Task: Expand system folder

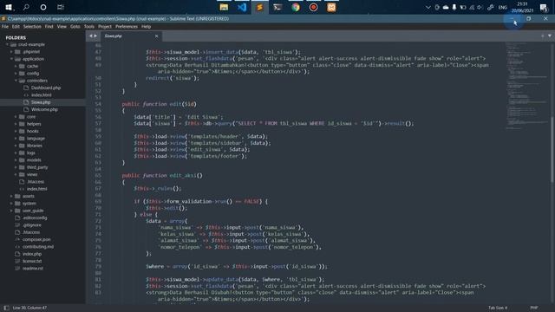Action: [x=11, y=204]
